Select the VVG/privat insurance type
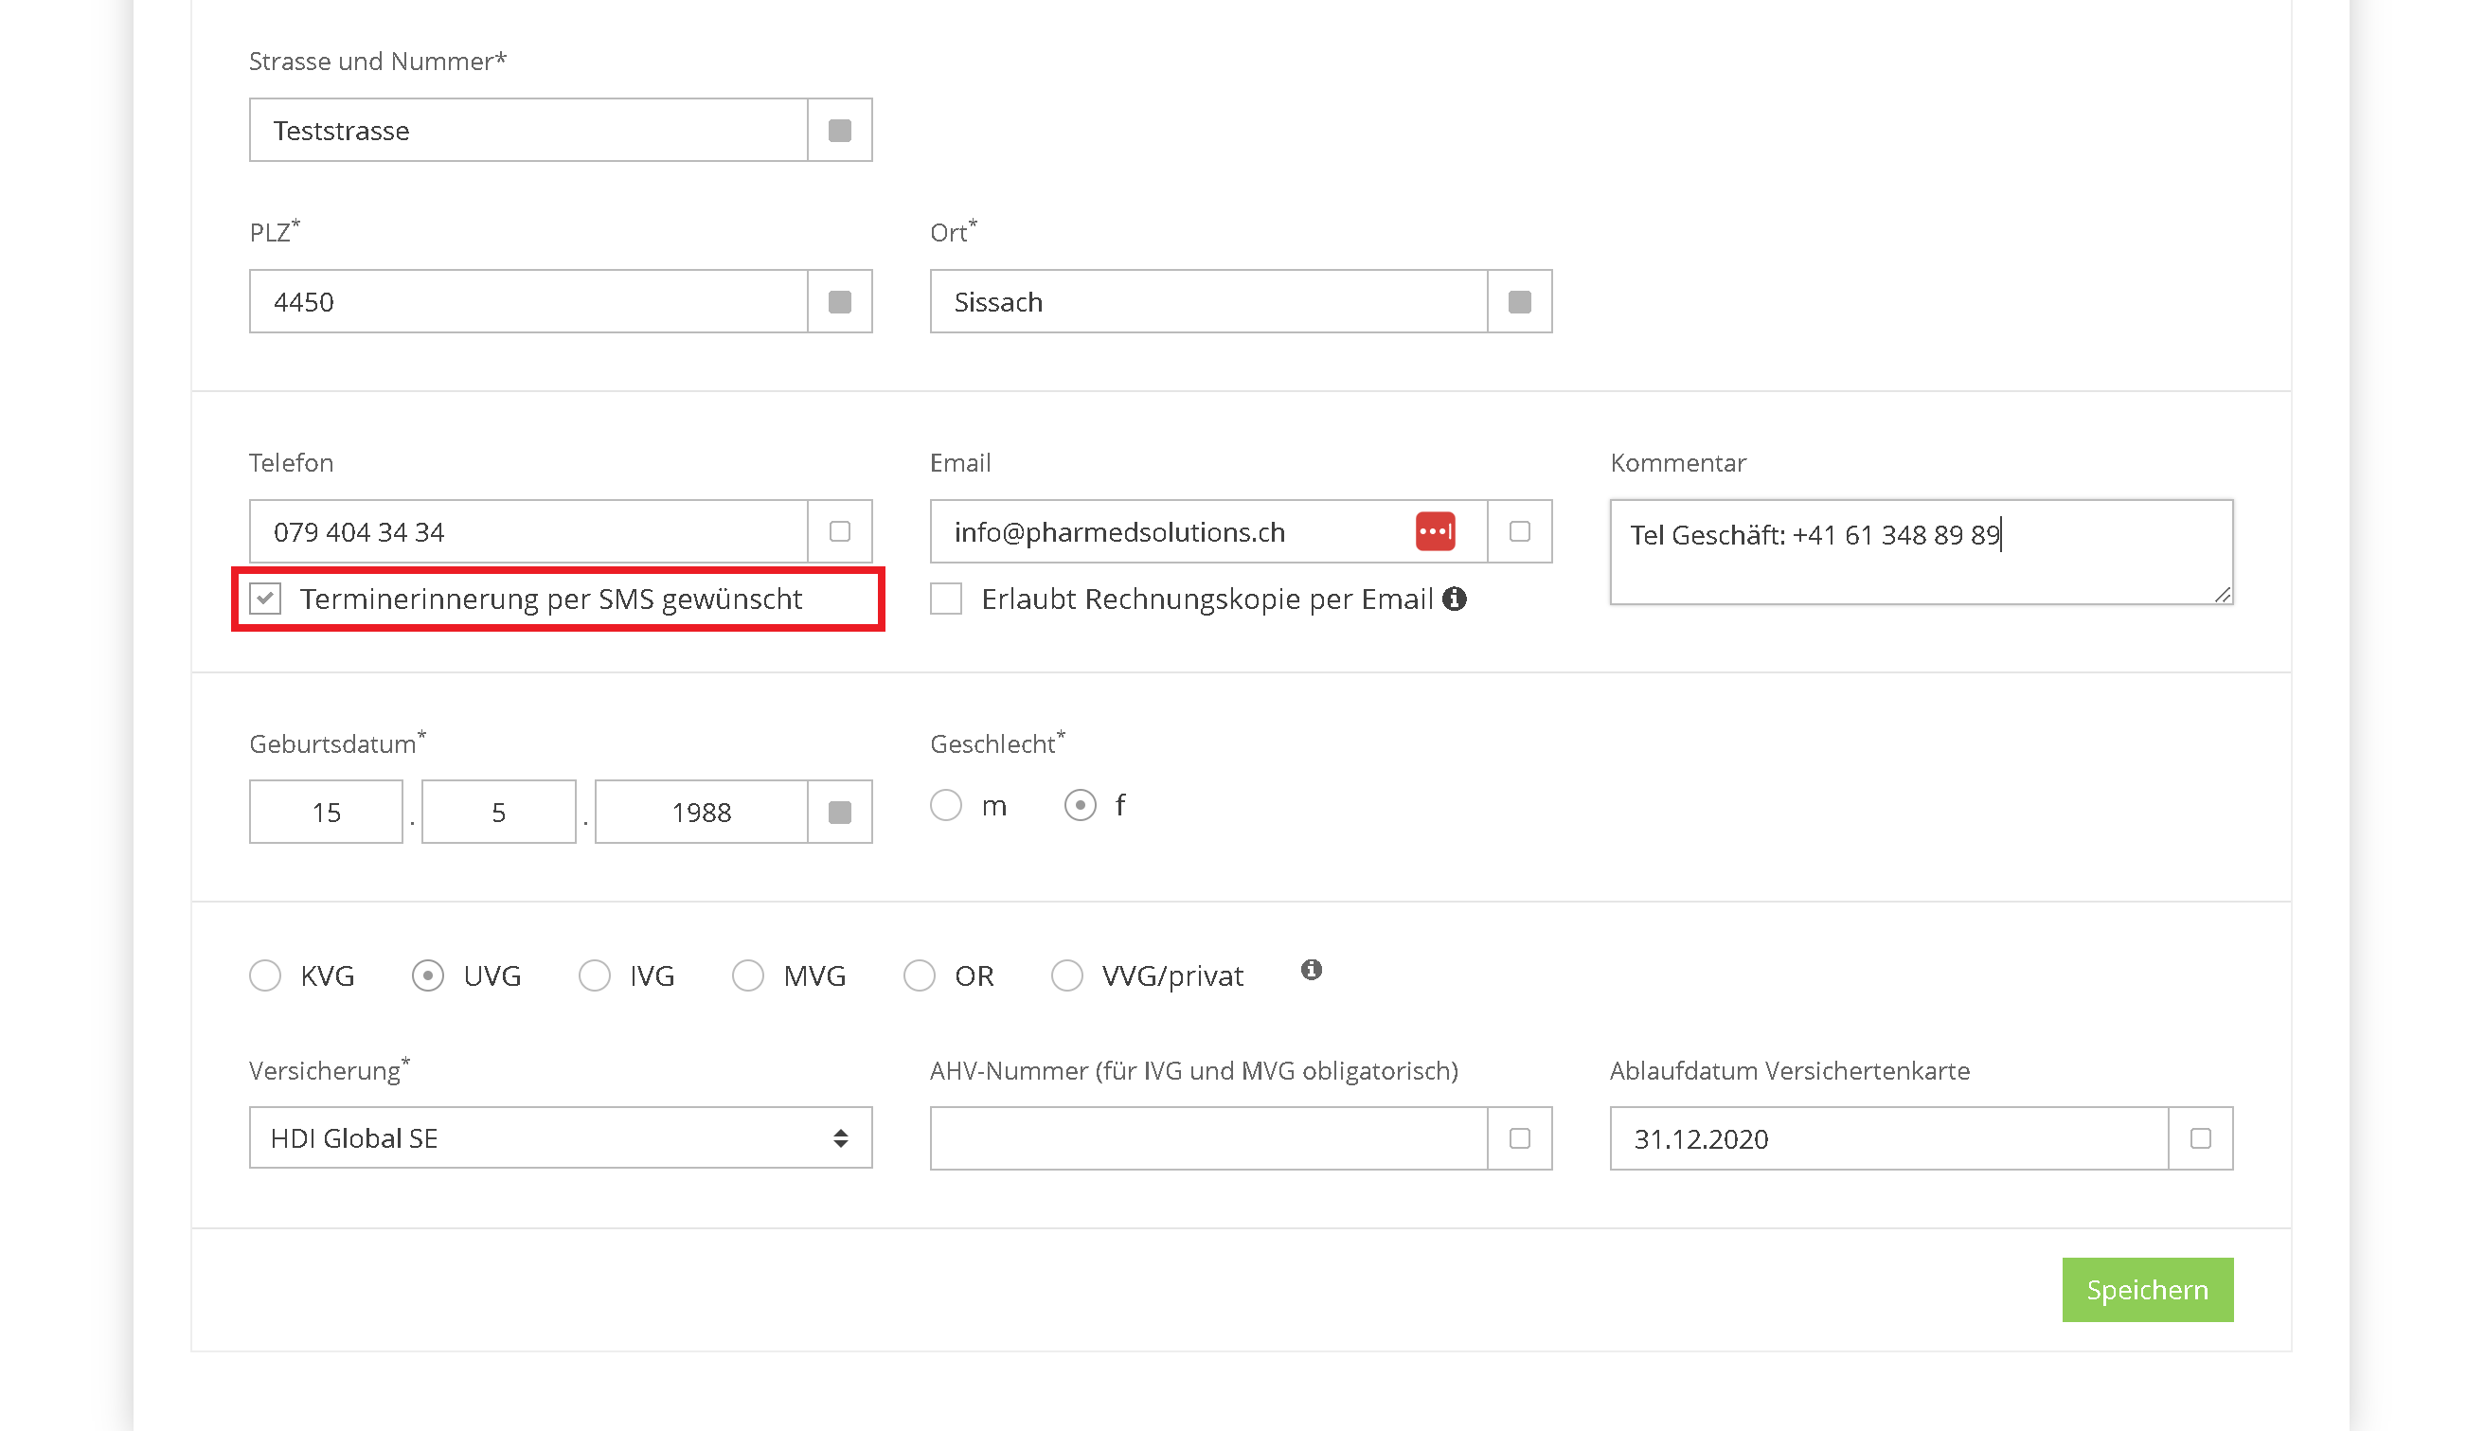Screen dimensions: 2485x1431 [x=1067, y=975]
